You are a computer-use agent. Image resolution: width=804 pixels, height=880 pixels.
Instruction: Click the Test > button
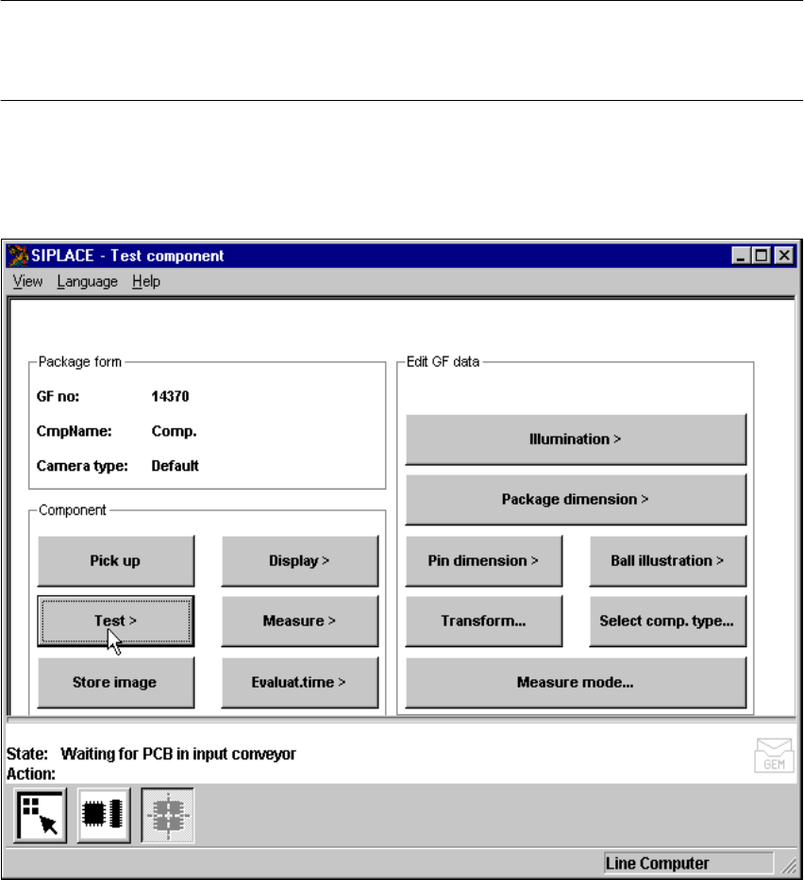point(116,622)
